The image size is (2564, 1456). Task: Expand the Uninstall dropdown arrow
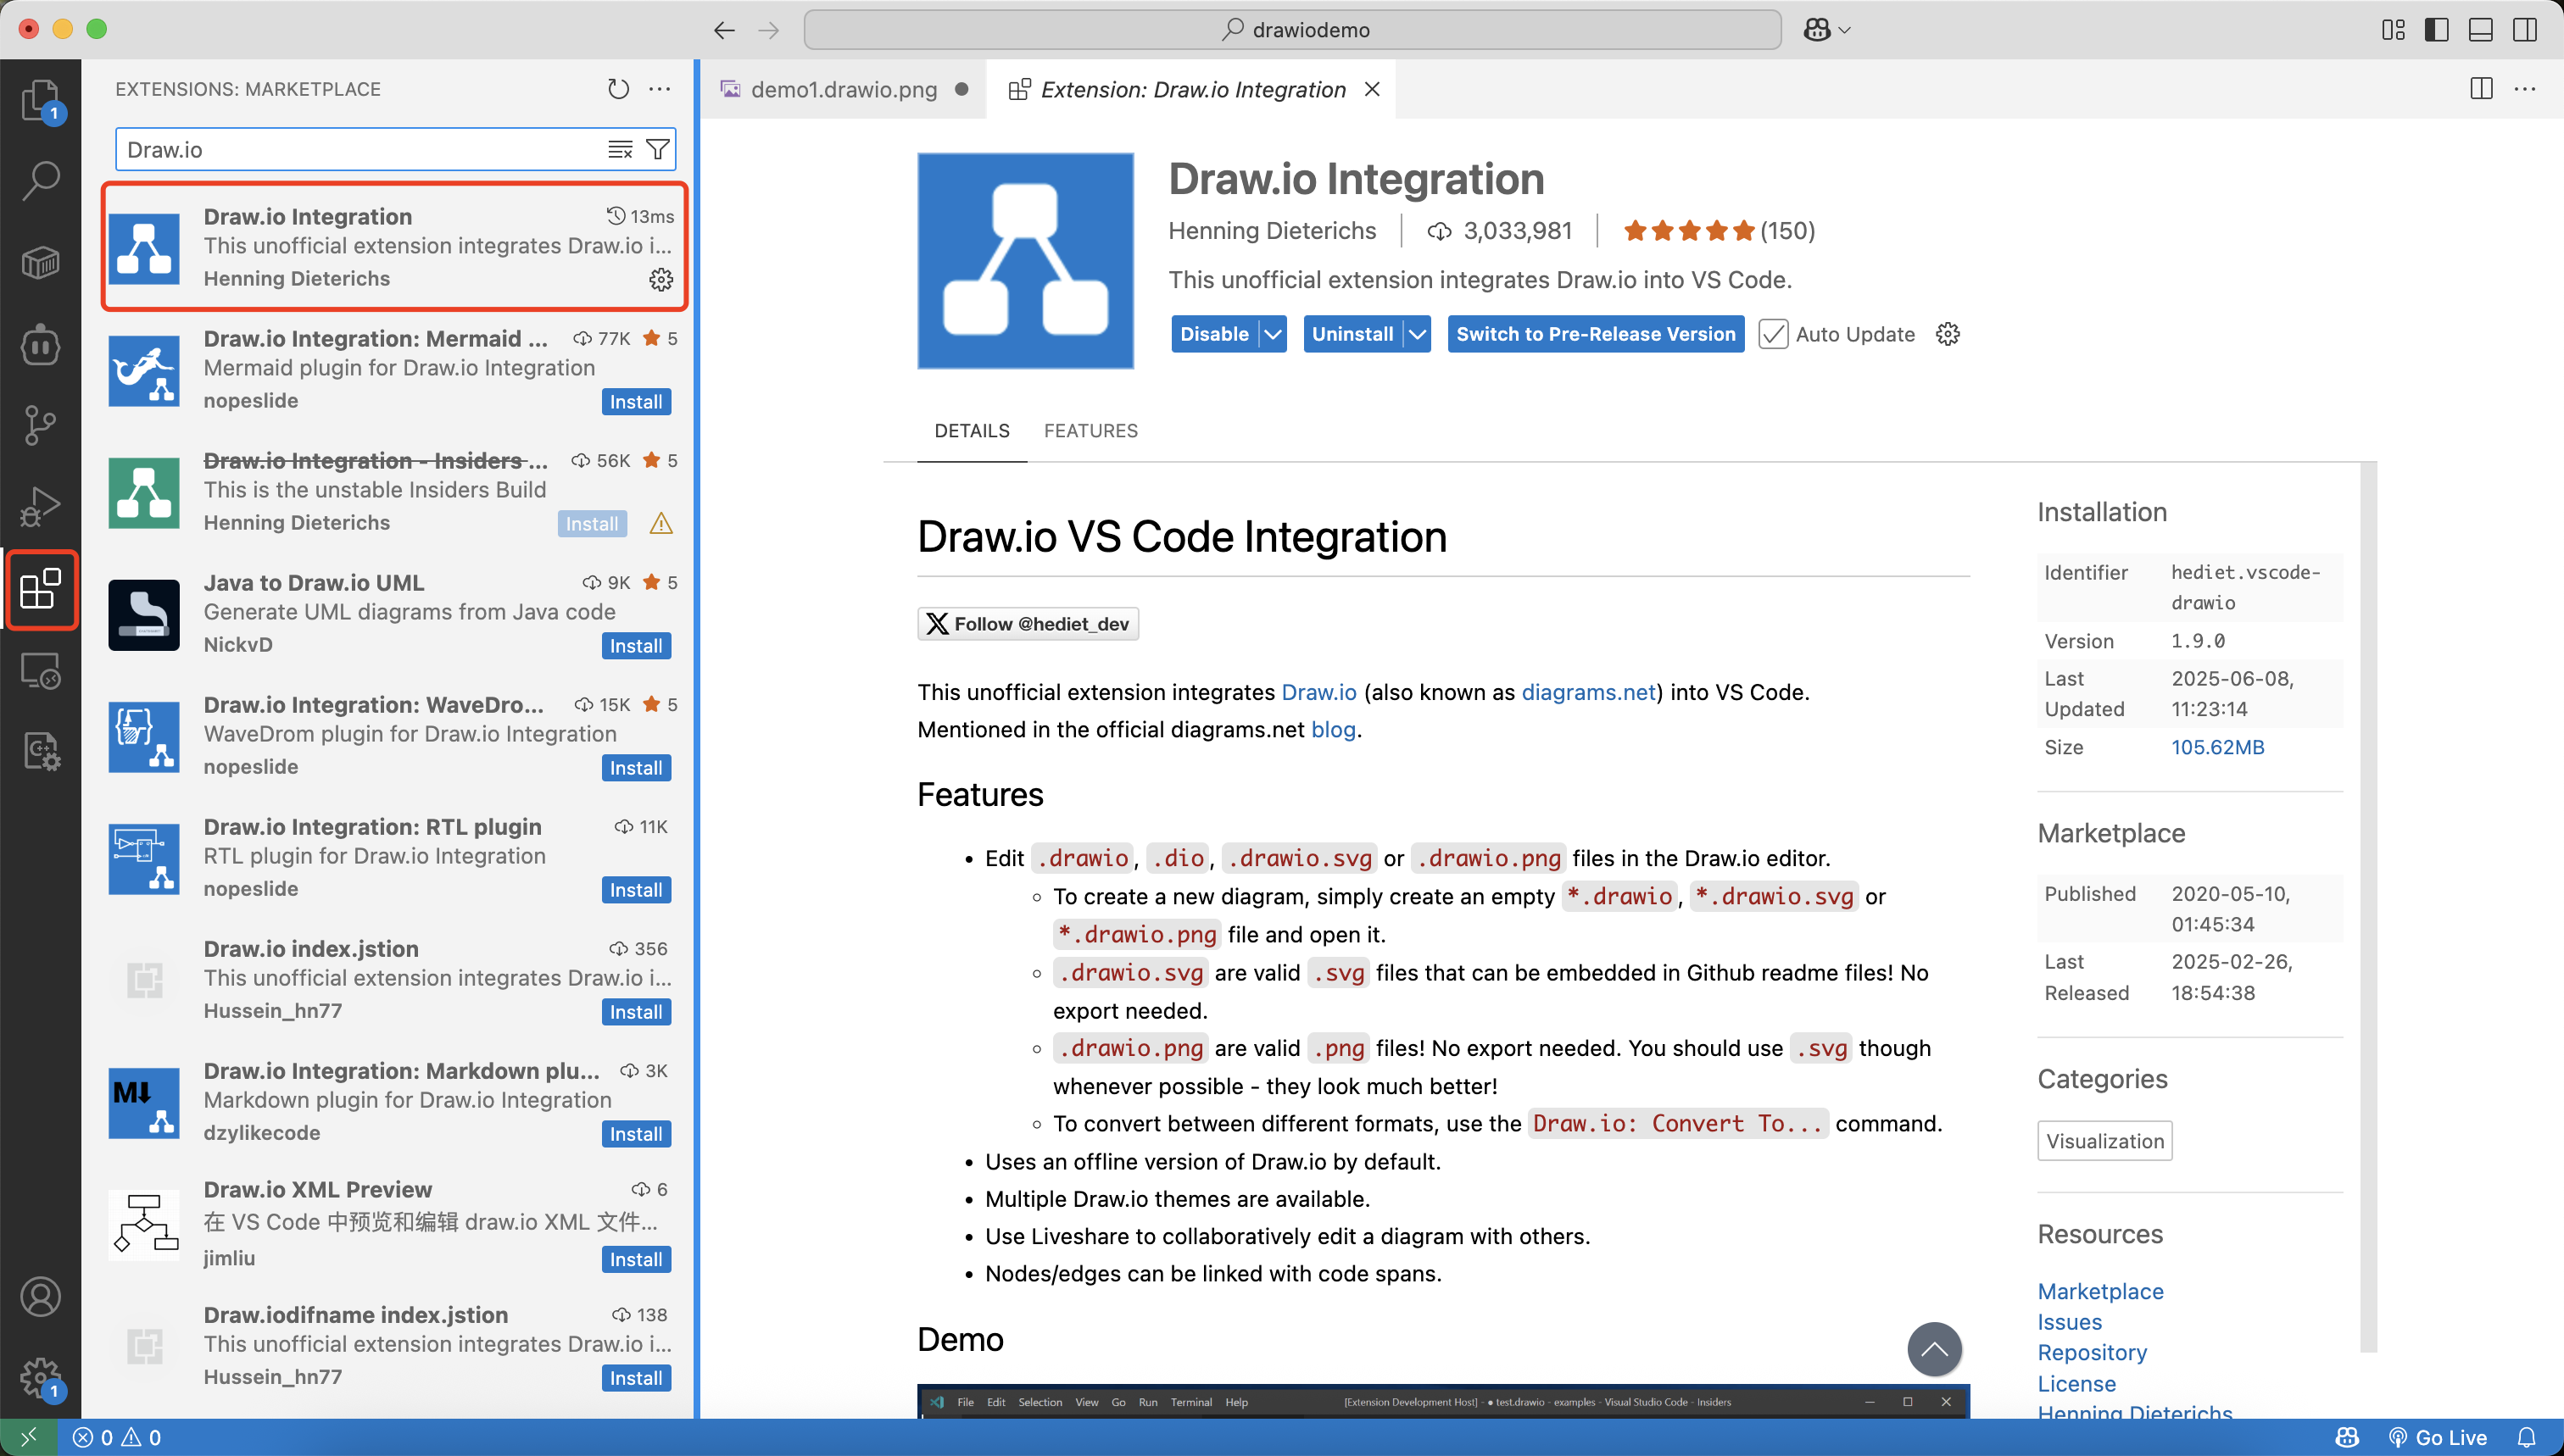[x=1417, y=334]
